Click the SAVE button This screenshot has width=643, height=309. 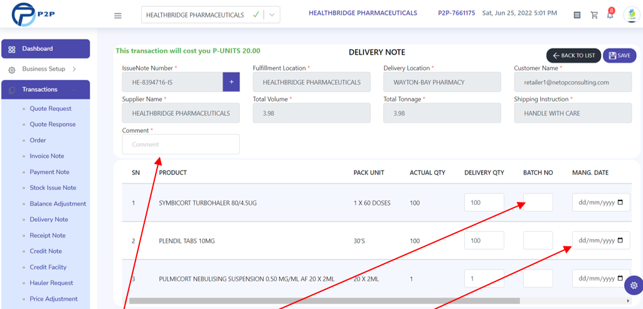pyautogui.click(x=620, y=56)
